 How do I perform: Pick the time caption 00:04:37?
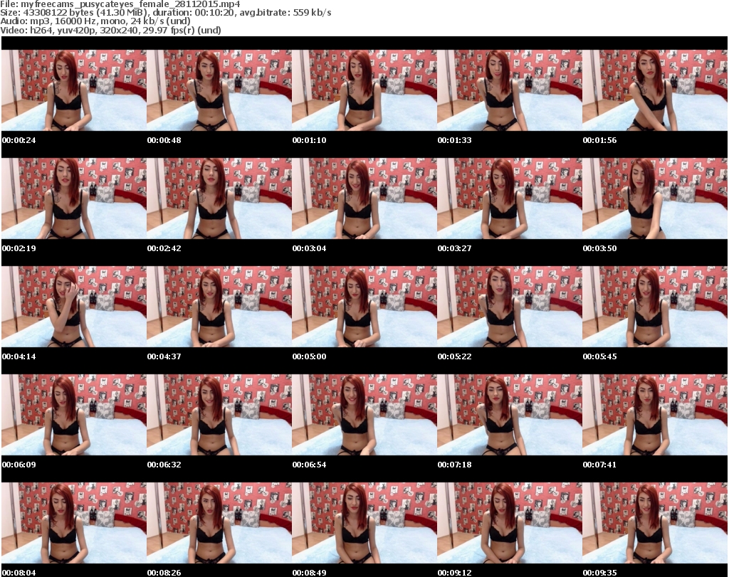click(x=164, y=356)
